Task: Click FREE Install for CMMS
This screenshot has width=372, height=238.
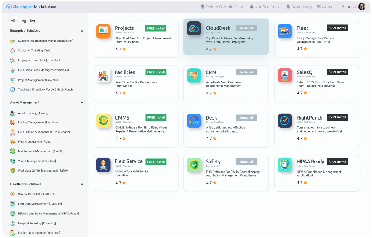Action: coord(156,118)
